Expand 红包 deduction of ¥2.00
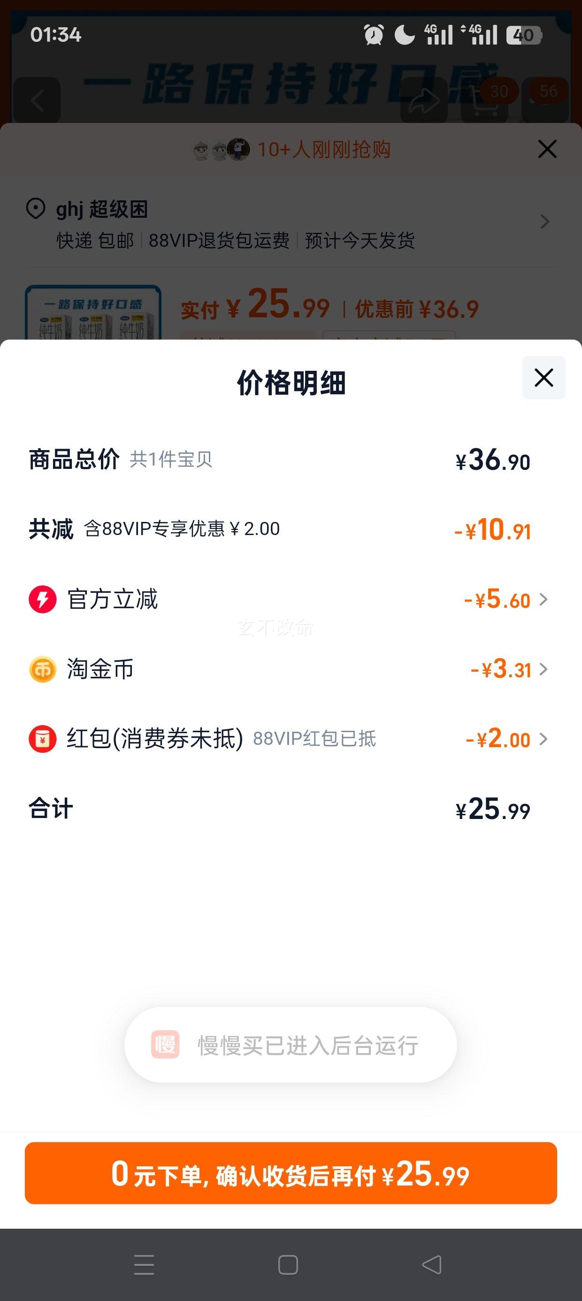This screenshot has width=582, height=1301. [x=507, y=739]
